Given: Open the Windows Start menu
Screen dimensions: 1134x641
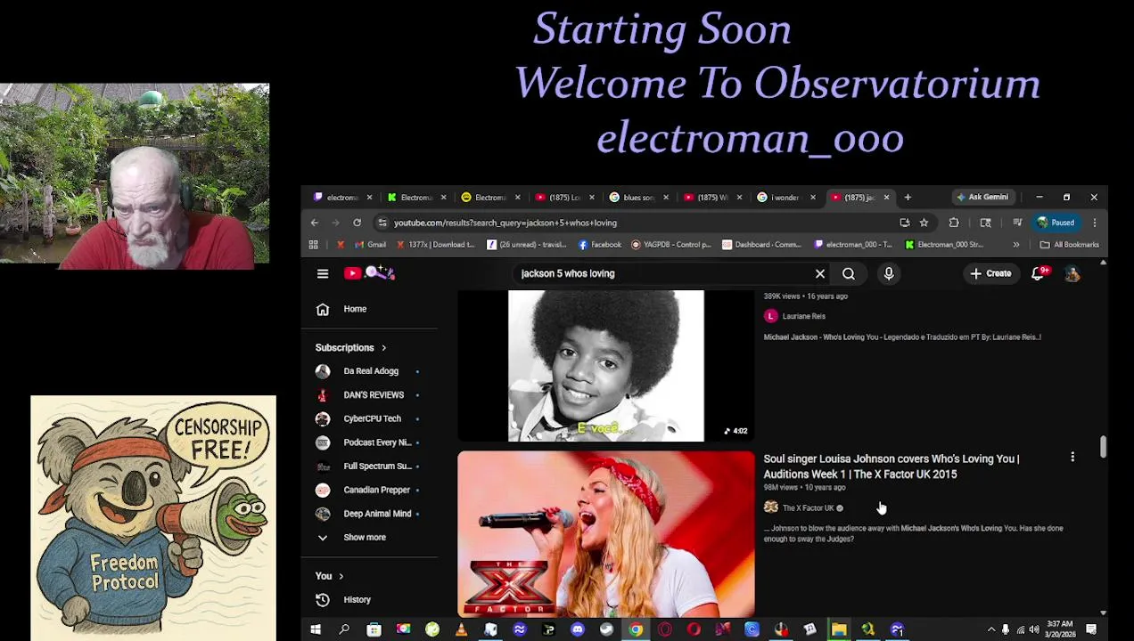Looking at the screenshot, I should pos(315,630).
